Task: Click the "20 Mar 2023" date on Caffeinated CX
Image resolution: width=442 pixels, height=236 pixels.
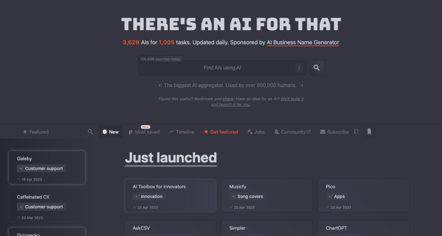Action: (32, 218)
